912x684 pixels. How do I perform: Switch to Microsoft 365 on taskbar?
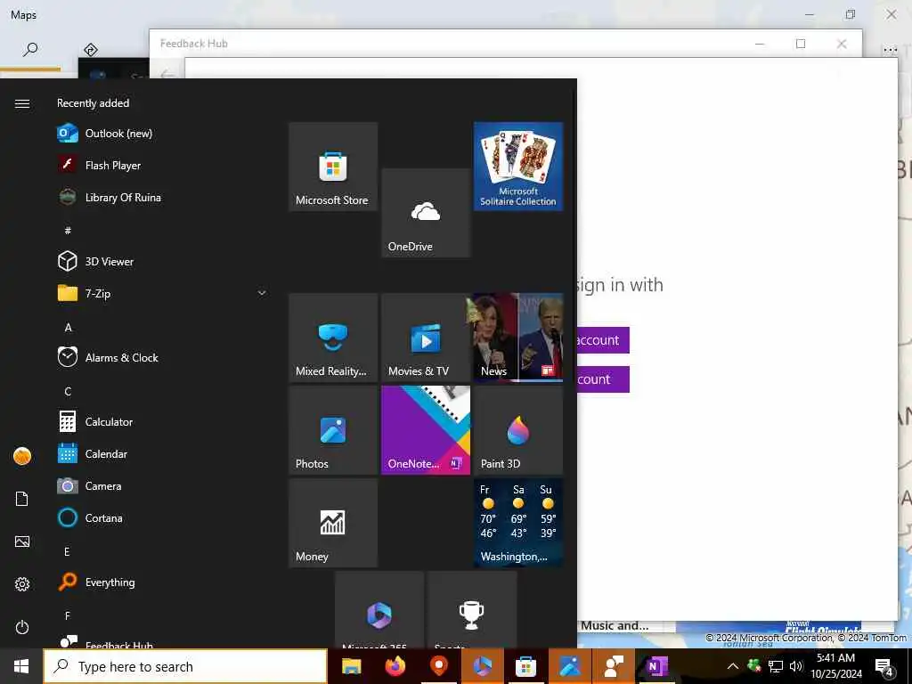[482, 666]
